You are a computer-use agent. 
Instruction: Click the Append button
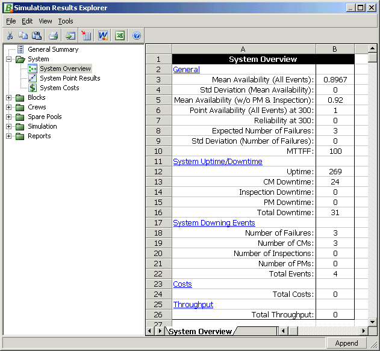tap(346, 343)
